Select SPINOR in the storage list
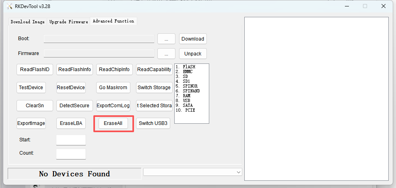 coord(189,86)
